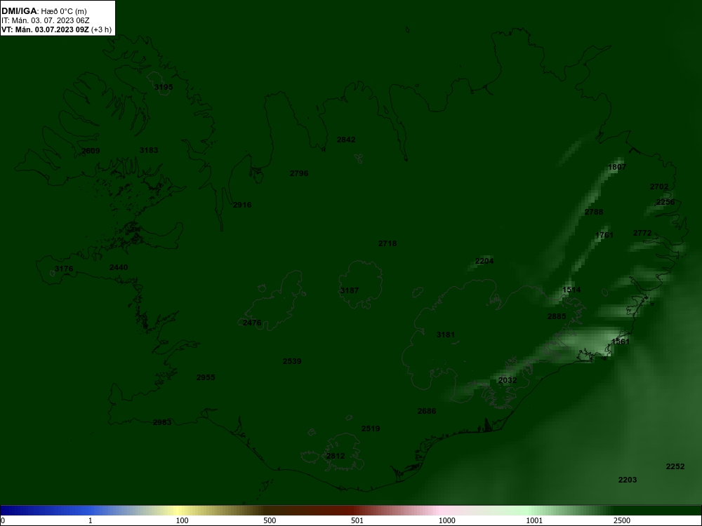This screenshot has width=702, height=526.
Task: Select the IT initial time line
Action: click(46, 20)
